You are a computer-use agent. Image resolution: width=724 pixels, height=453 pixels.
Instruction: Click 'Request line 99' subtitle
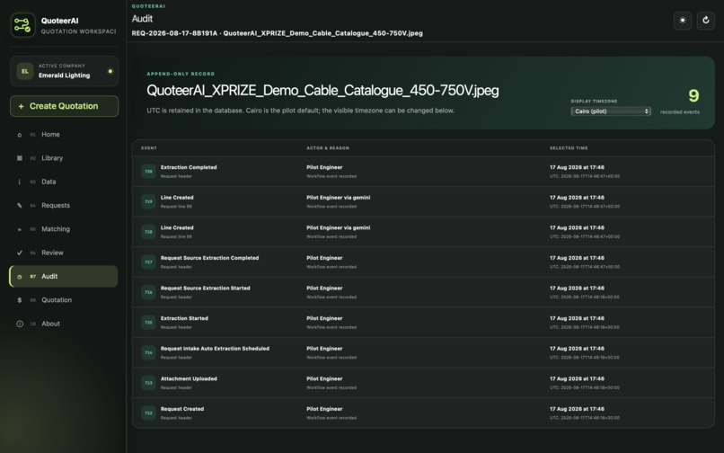click(176, 207)
